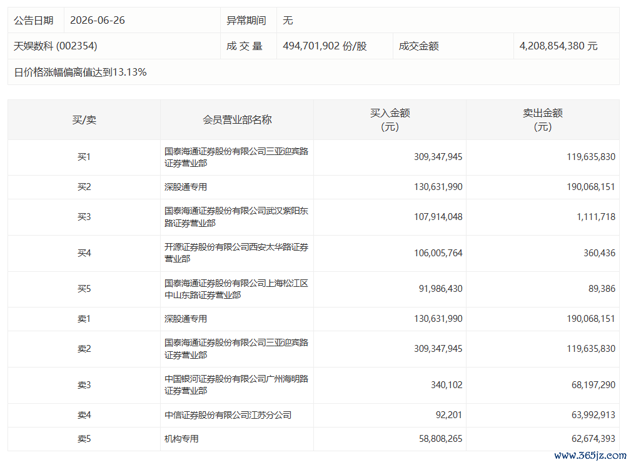
Task: Click sell amount 62,674,393
Action: click(593, 439)
